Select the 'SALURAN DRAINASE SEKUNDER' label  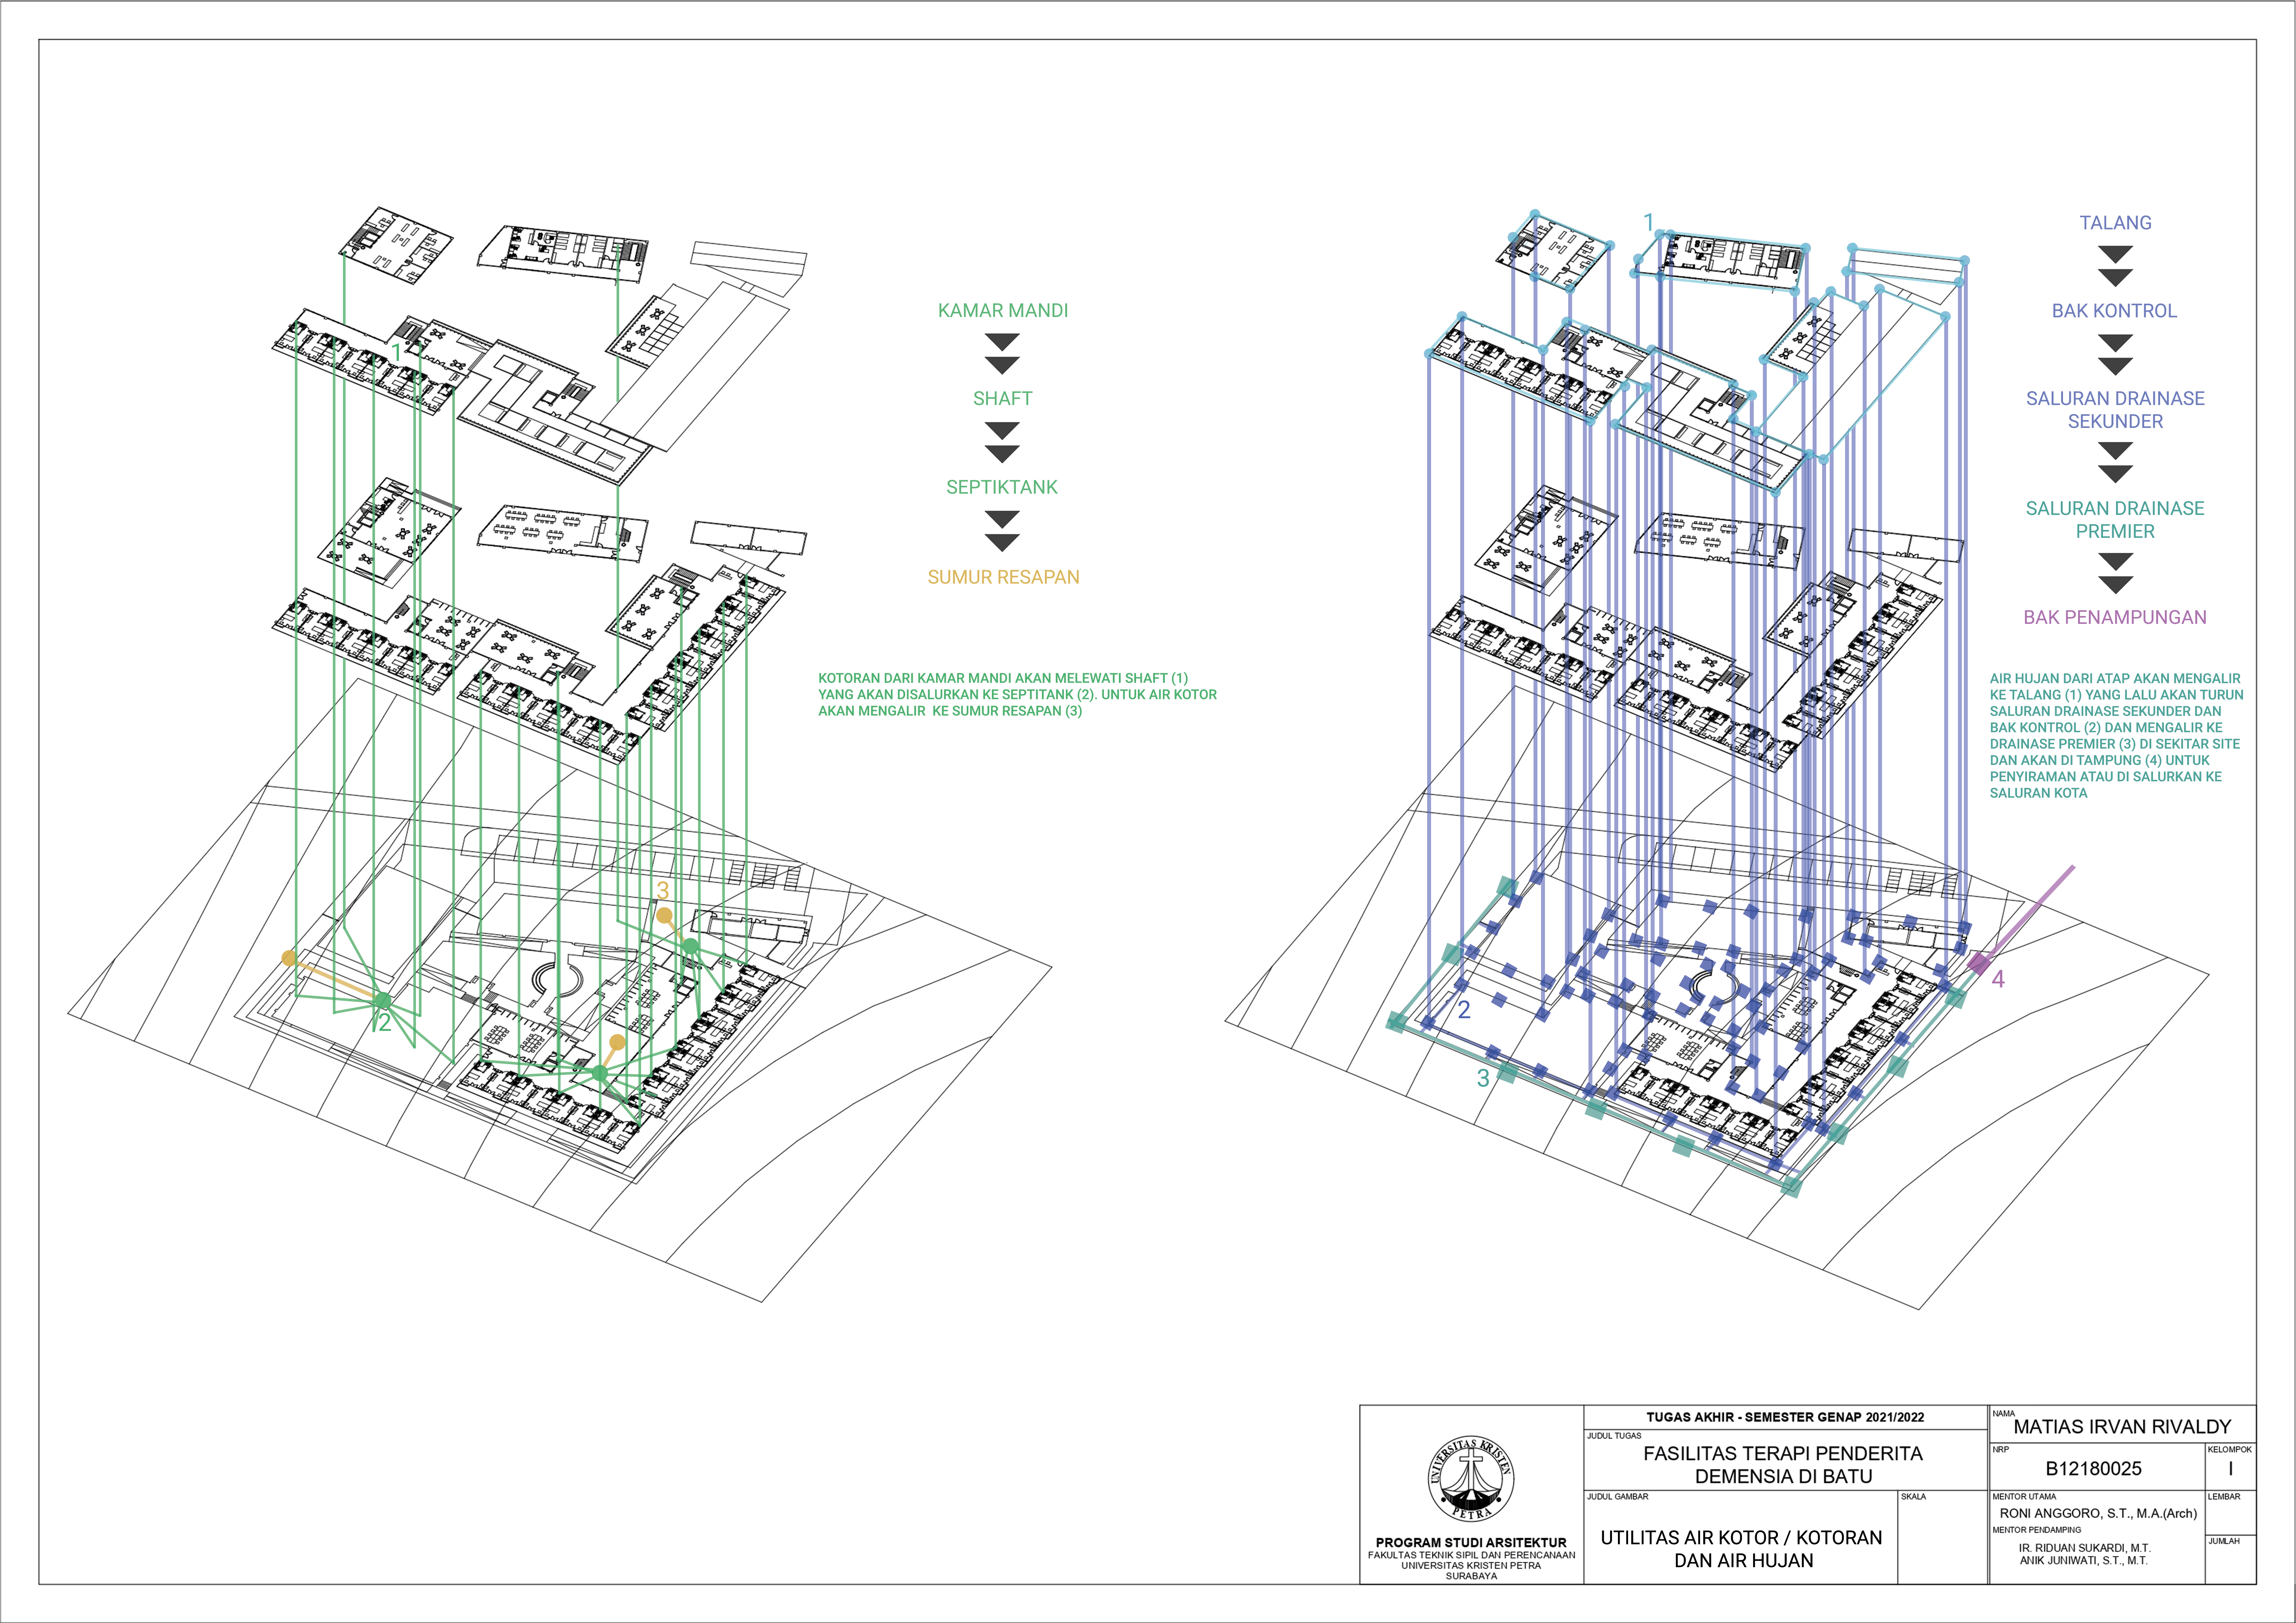click(2115, 410)
